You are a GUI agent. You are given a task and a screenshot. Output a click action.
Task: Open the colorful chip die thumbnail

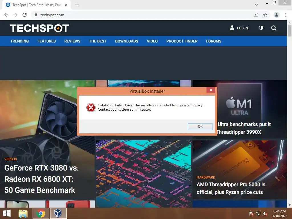pyautogui.click(x=144, y=174)
